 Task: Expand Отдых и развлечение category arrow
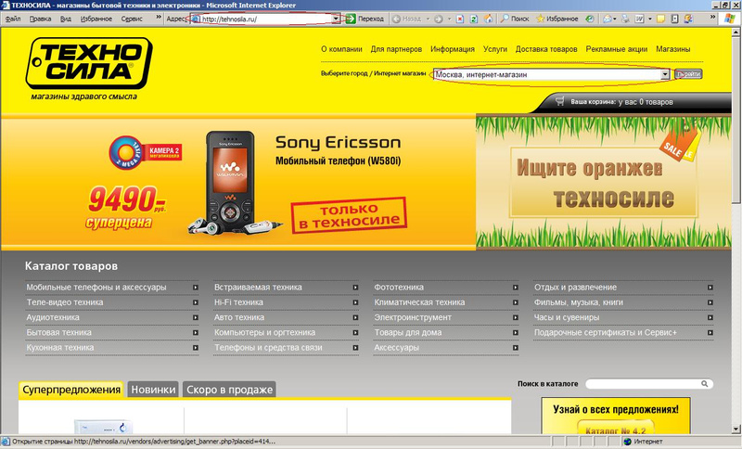710,288
